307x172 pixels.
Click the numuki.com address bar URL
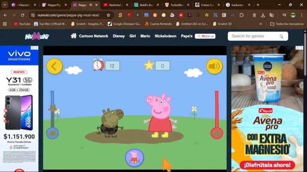tap(68, 15)
